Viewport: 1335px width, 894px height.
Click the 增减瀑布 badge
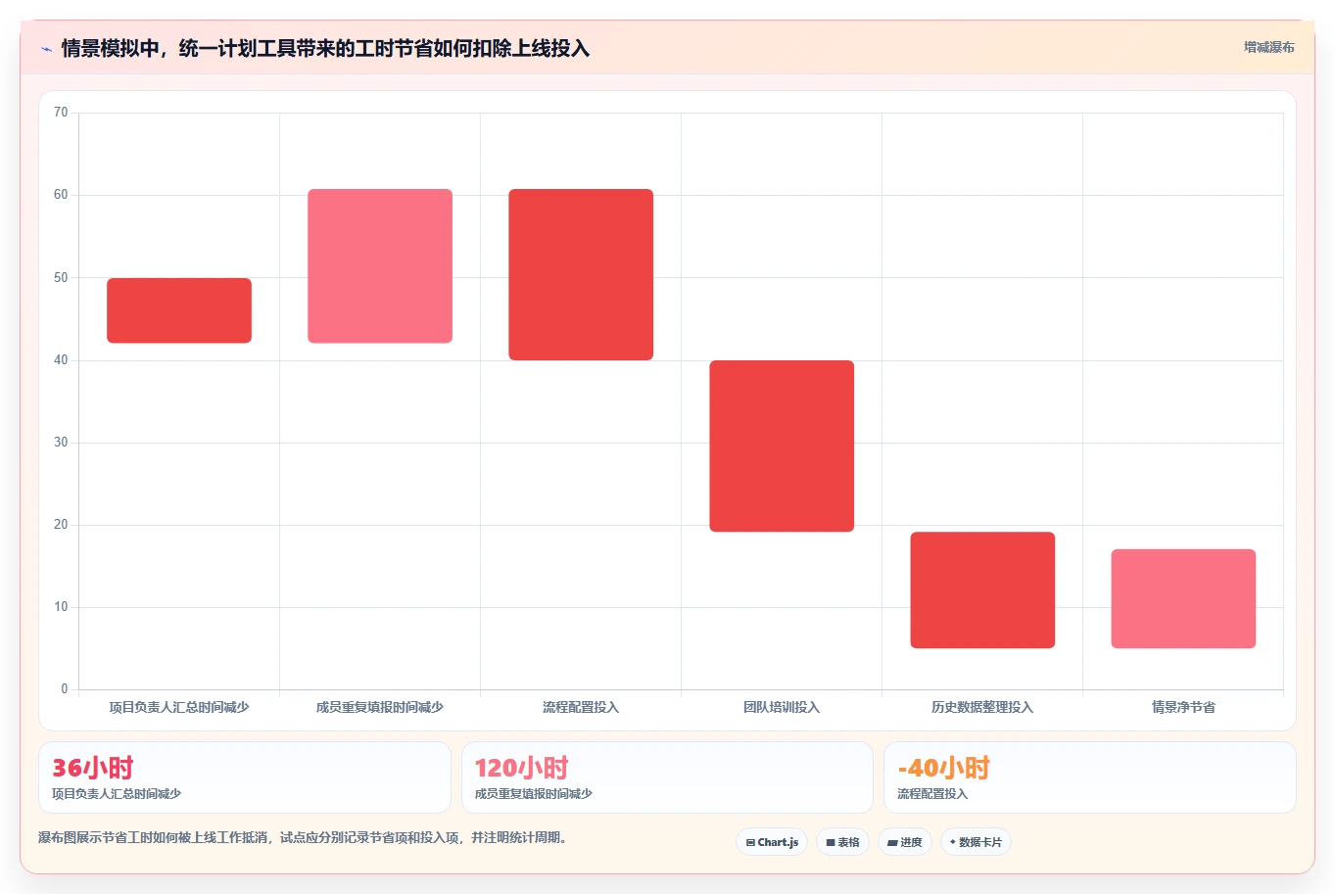(1268, 47)
